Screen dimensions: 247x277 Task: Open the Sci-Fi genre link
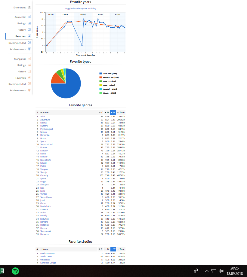click(43, 116)
